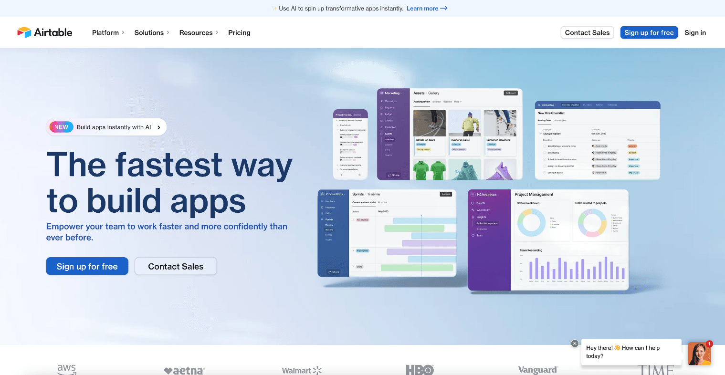This screenshot has width=725, height=375.
Task: Click the Walmart logo
Action: 302,371
